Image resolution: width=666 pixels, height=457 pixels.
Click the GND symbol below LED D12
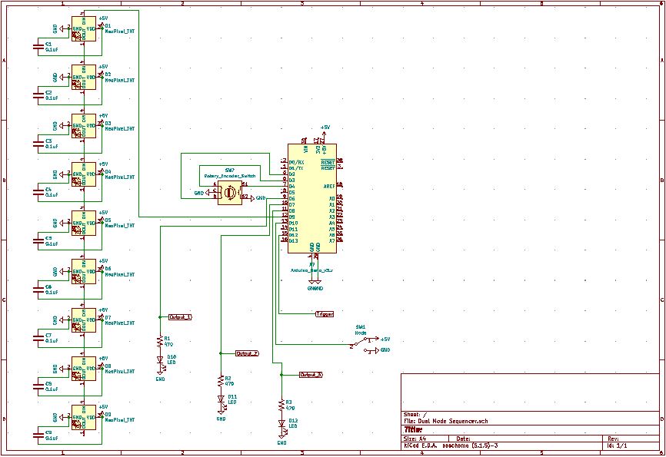click(x=281, y=440)
